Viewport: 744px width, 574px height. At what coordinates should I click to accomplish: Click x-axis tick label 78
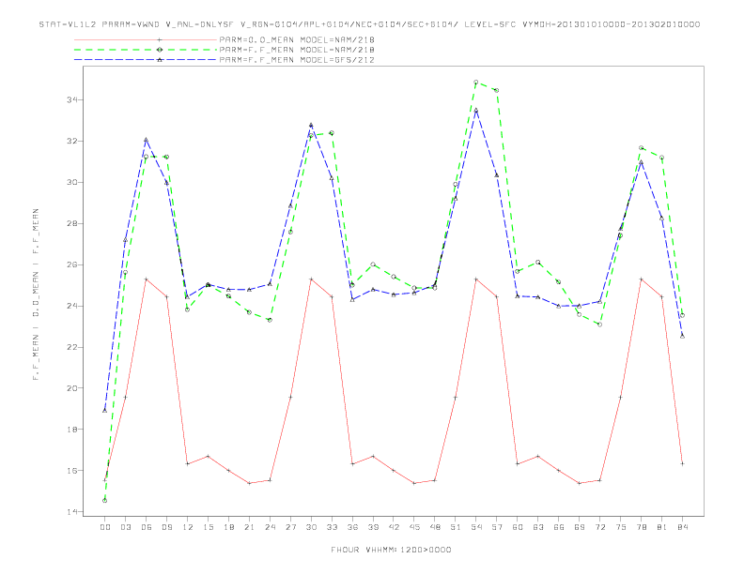tap(641, 527)
